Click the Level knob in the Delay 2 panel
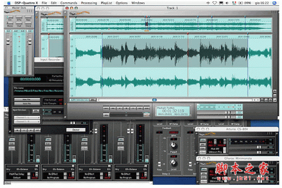The image size is (282, 188). click(173, 162)
